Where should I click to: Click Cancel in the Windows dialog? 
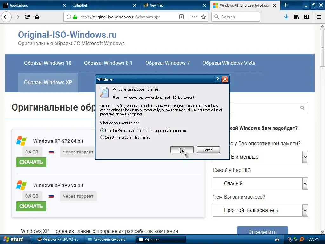click(208, 150)
